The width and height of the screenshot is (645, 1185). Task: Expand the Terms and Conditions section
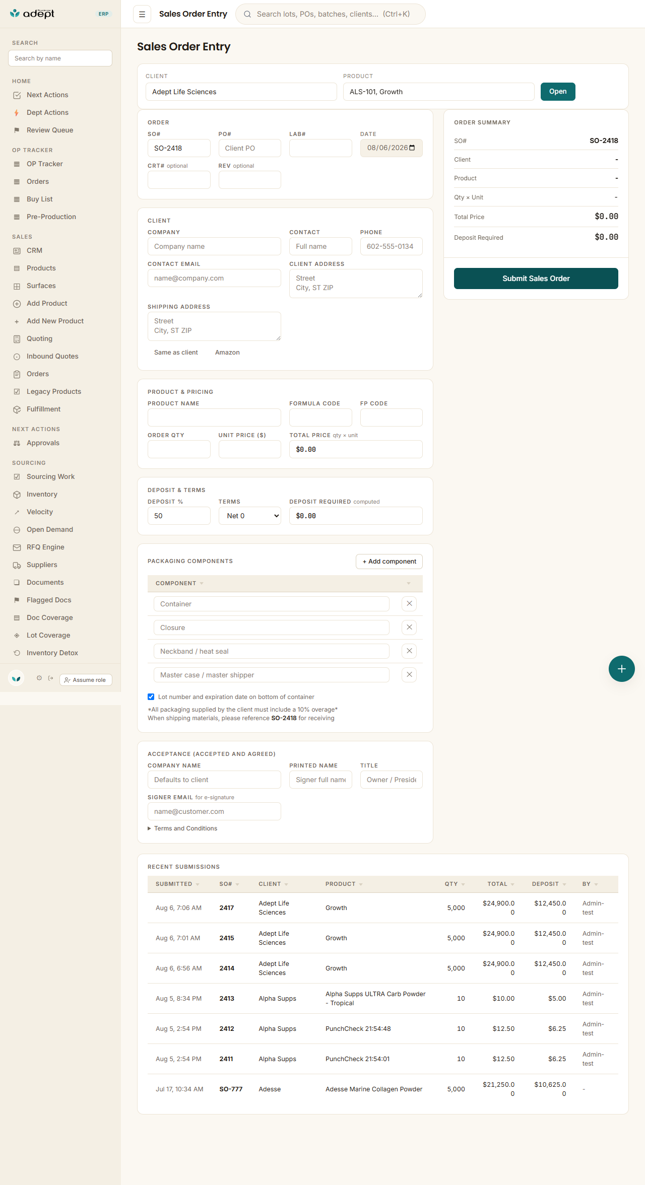182,828
